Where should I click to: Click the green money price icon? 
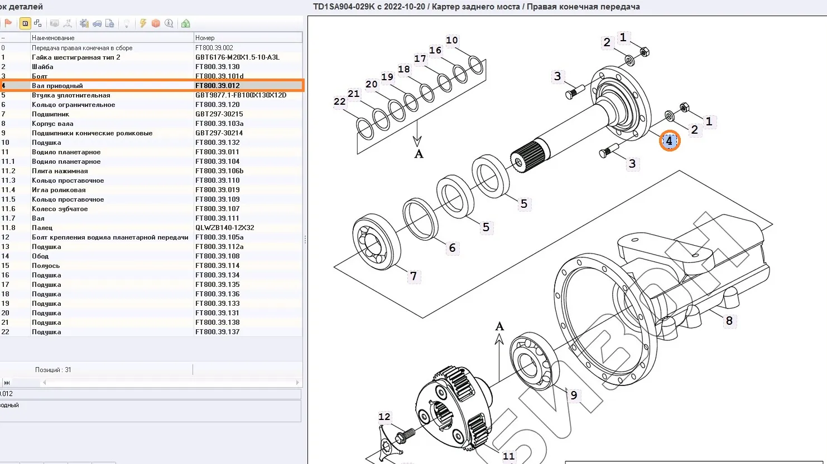pyautogui.click(x=186, y=23)
